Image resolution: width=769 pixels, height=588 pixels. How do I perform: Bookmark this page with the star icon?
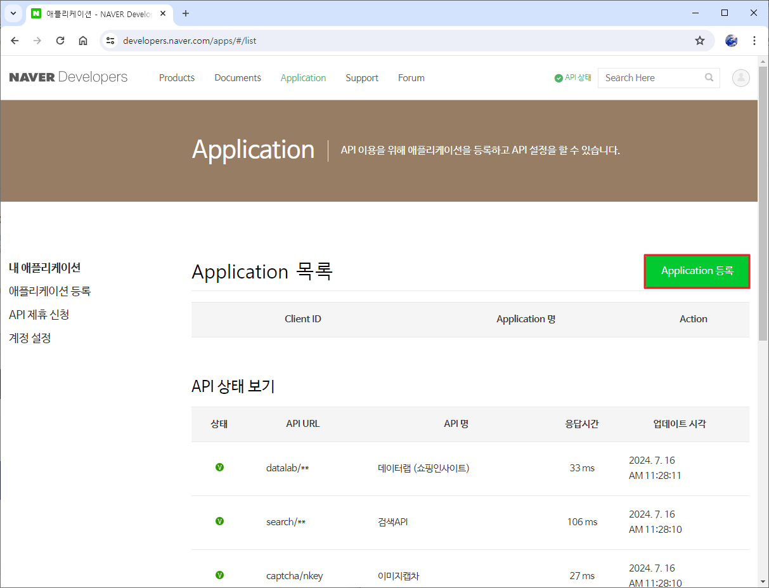(700, 41)
